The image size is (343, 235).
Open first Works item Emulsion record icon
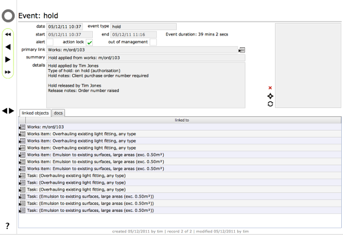click(22, 155)
